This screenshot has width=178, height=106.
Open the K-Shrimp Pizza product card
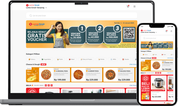87,75
